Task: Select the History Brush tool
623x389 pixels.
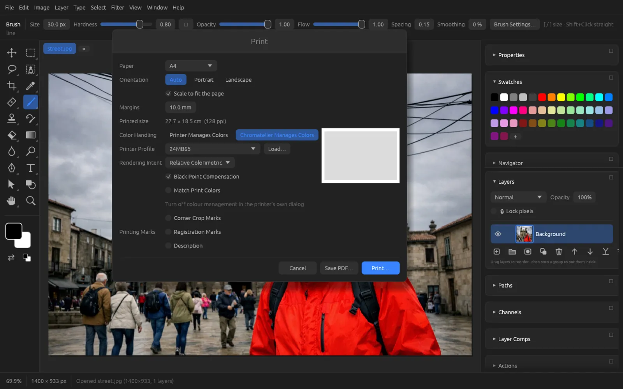Action: (x=31, y=119)
